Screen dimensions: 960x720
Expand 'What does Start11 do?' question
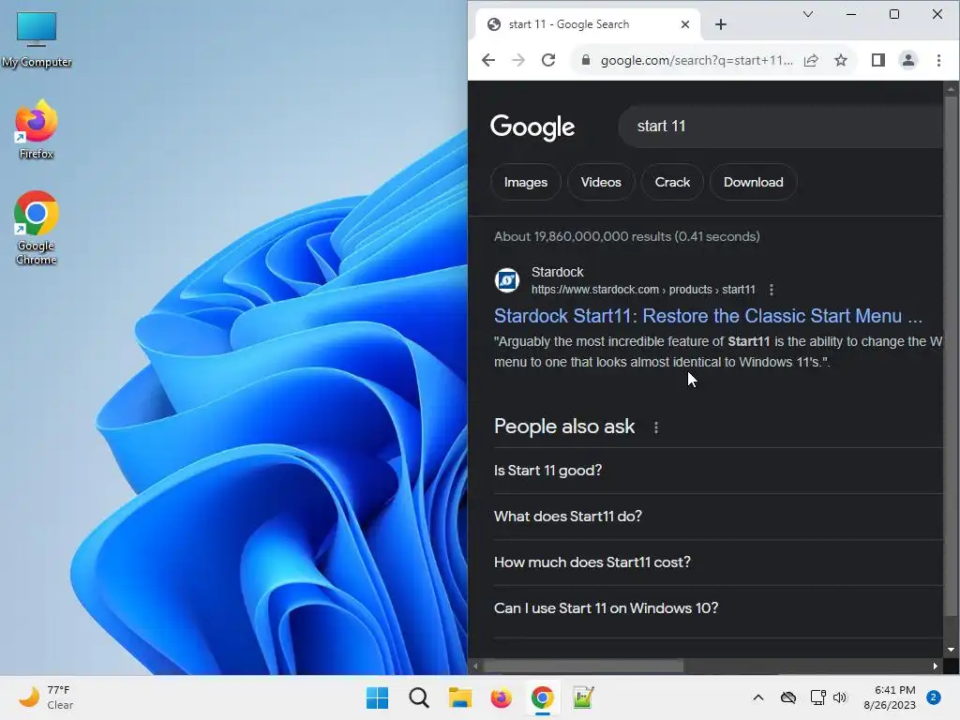(718, 517)
